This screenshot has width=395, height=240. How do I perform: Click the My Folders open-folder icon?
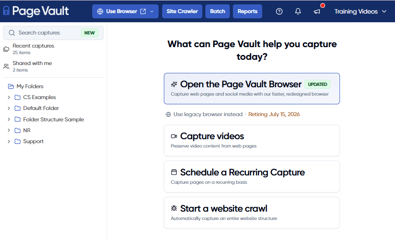click(11, 86)
